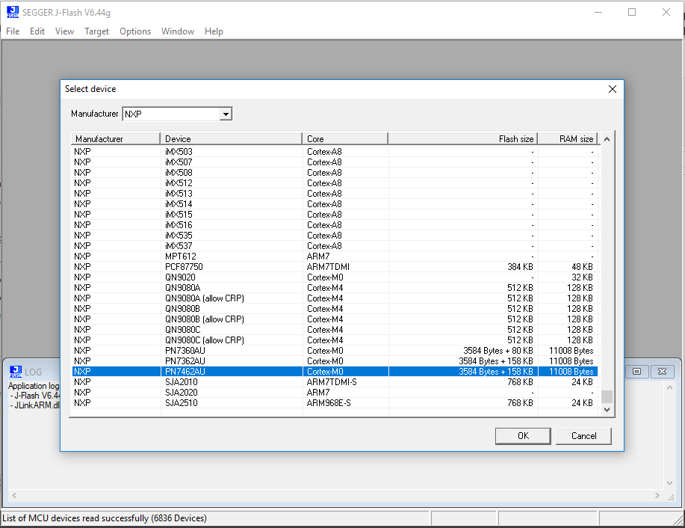Restore the LOG window using its restore button
Image resolution: width=685 pixels, height=528 pixels.
[x=636, y=372]
